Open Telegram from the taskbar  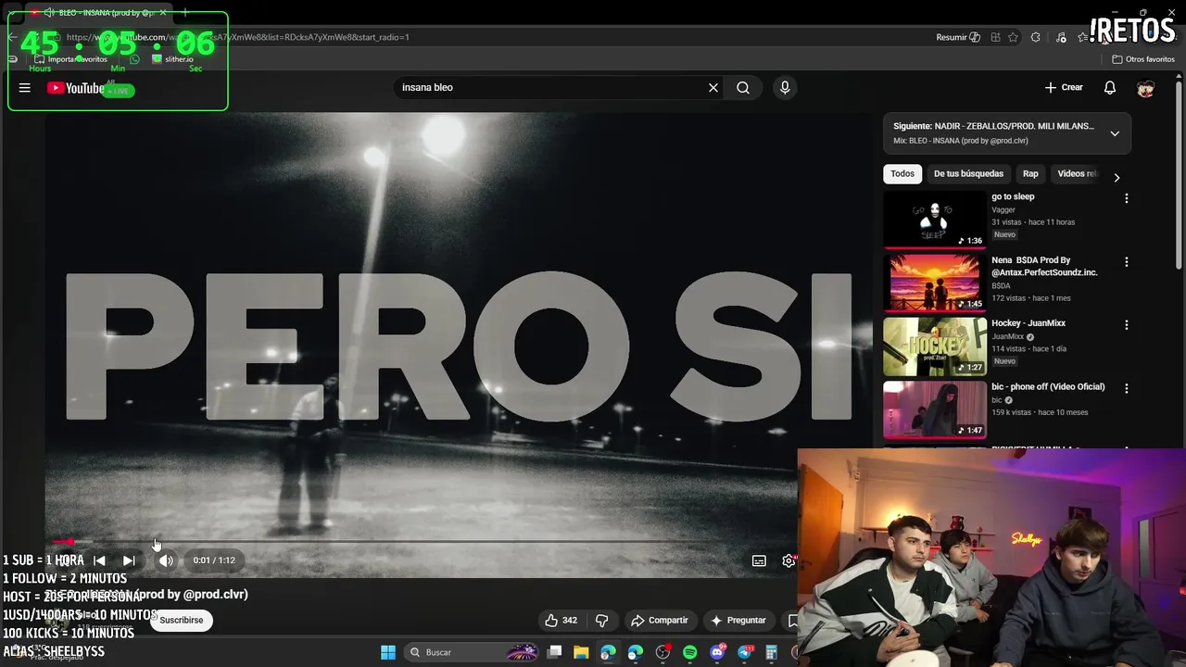(x=745, y=652)
